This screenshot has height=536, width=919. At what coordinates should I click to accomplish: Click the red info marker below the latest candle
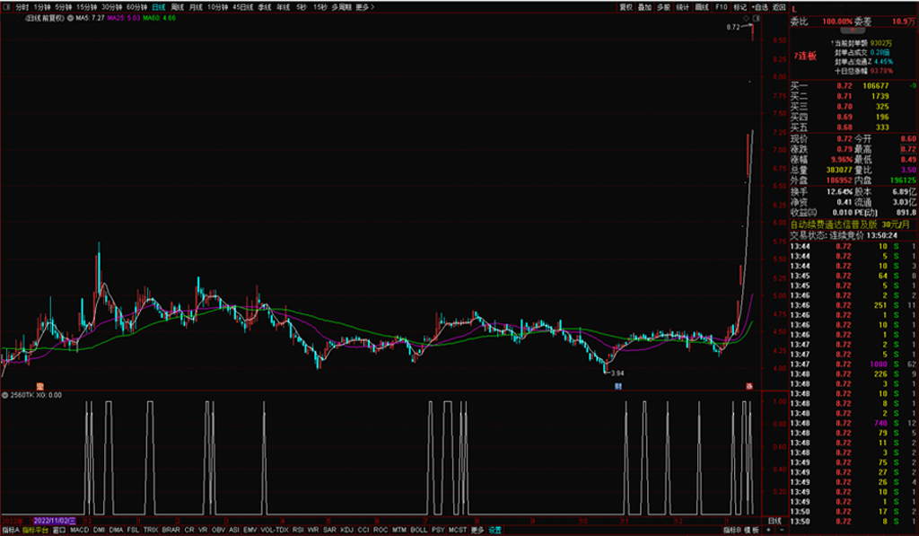(x=748, y=386)
